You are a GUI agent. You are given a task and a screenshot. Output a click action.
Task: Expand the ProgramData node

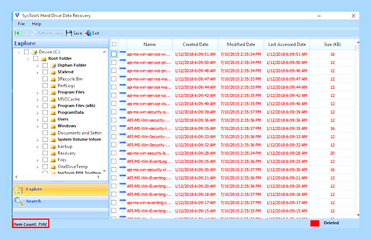37,113
